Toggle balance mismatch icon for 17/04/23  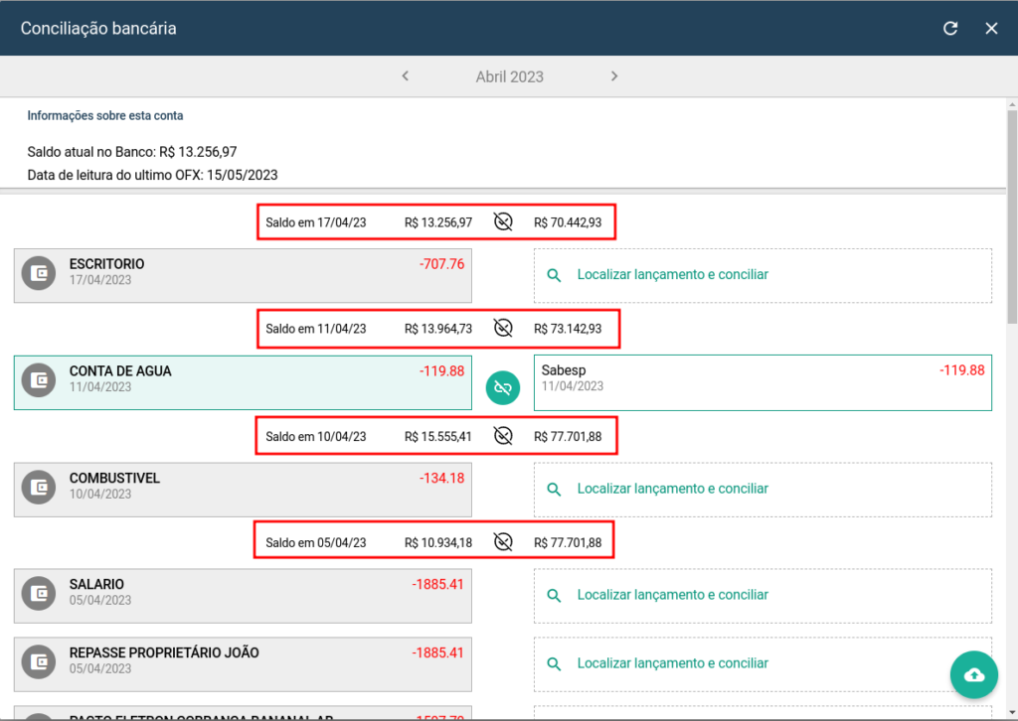[503, 221]
